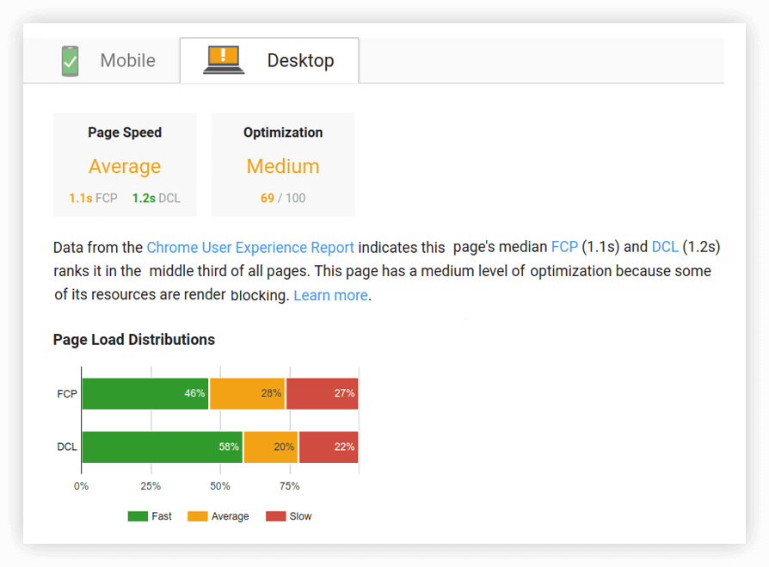Screen dimensions: 769x567
Task: Follow the FCP link in the description
Action: pyautogui.click(x=564, y=247)
